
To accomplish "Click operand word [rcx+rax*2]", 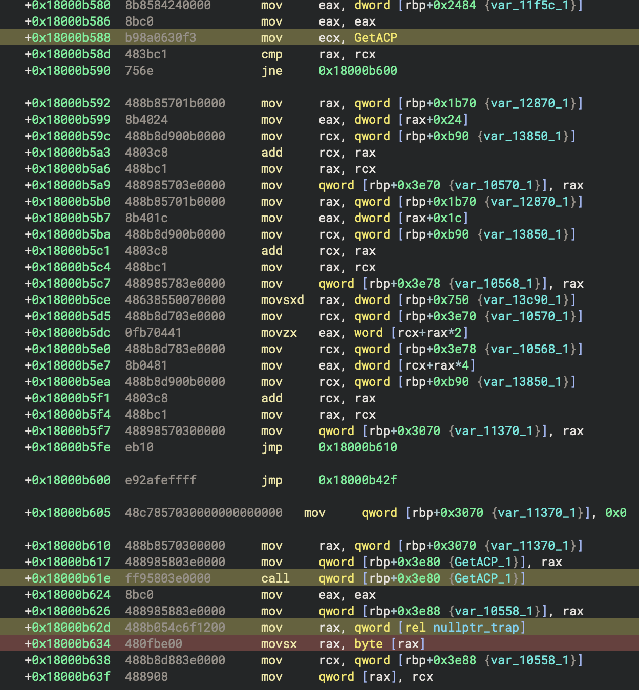I will [x=411, y=333].
